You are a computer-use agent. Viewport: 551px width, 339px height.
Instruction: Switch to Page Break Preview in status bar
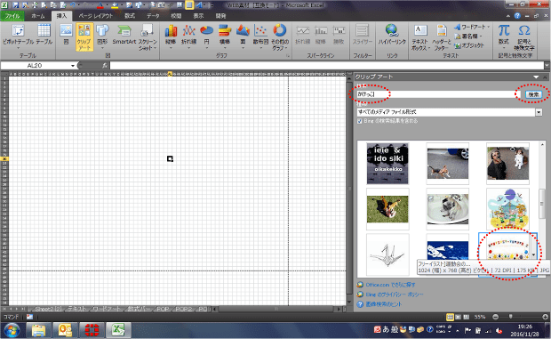click(467, 317)
